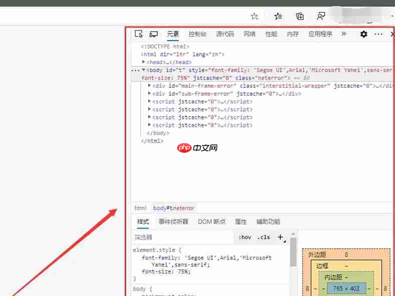Screen dimensions: 395x296
Task: Add new style rule with plus icon
Action: coord(280,237)
